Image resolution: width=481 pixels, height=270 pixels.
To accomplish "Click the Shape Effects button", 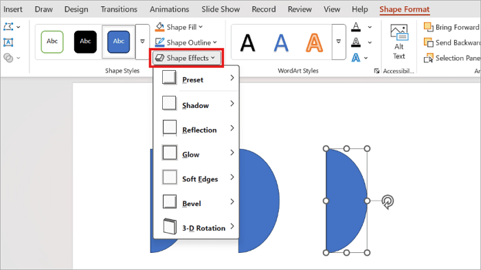I will pos(186,58).
